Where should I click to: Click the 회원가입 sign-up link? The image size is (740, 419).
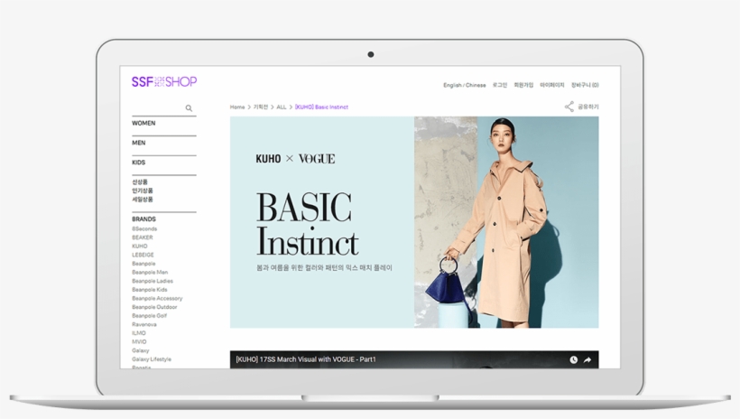523,86
